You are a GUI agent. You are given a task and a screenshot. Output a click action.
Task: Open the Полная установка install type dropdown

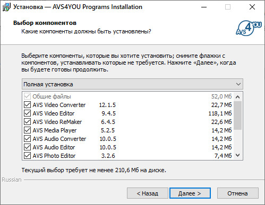click(132, 84)
